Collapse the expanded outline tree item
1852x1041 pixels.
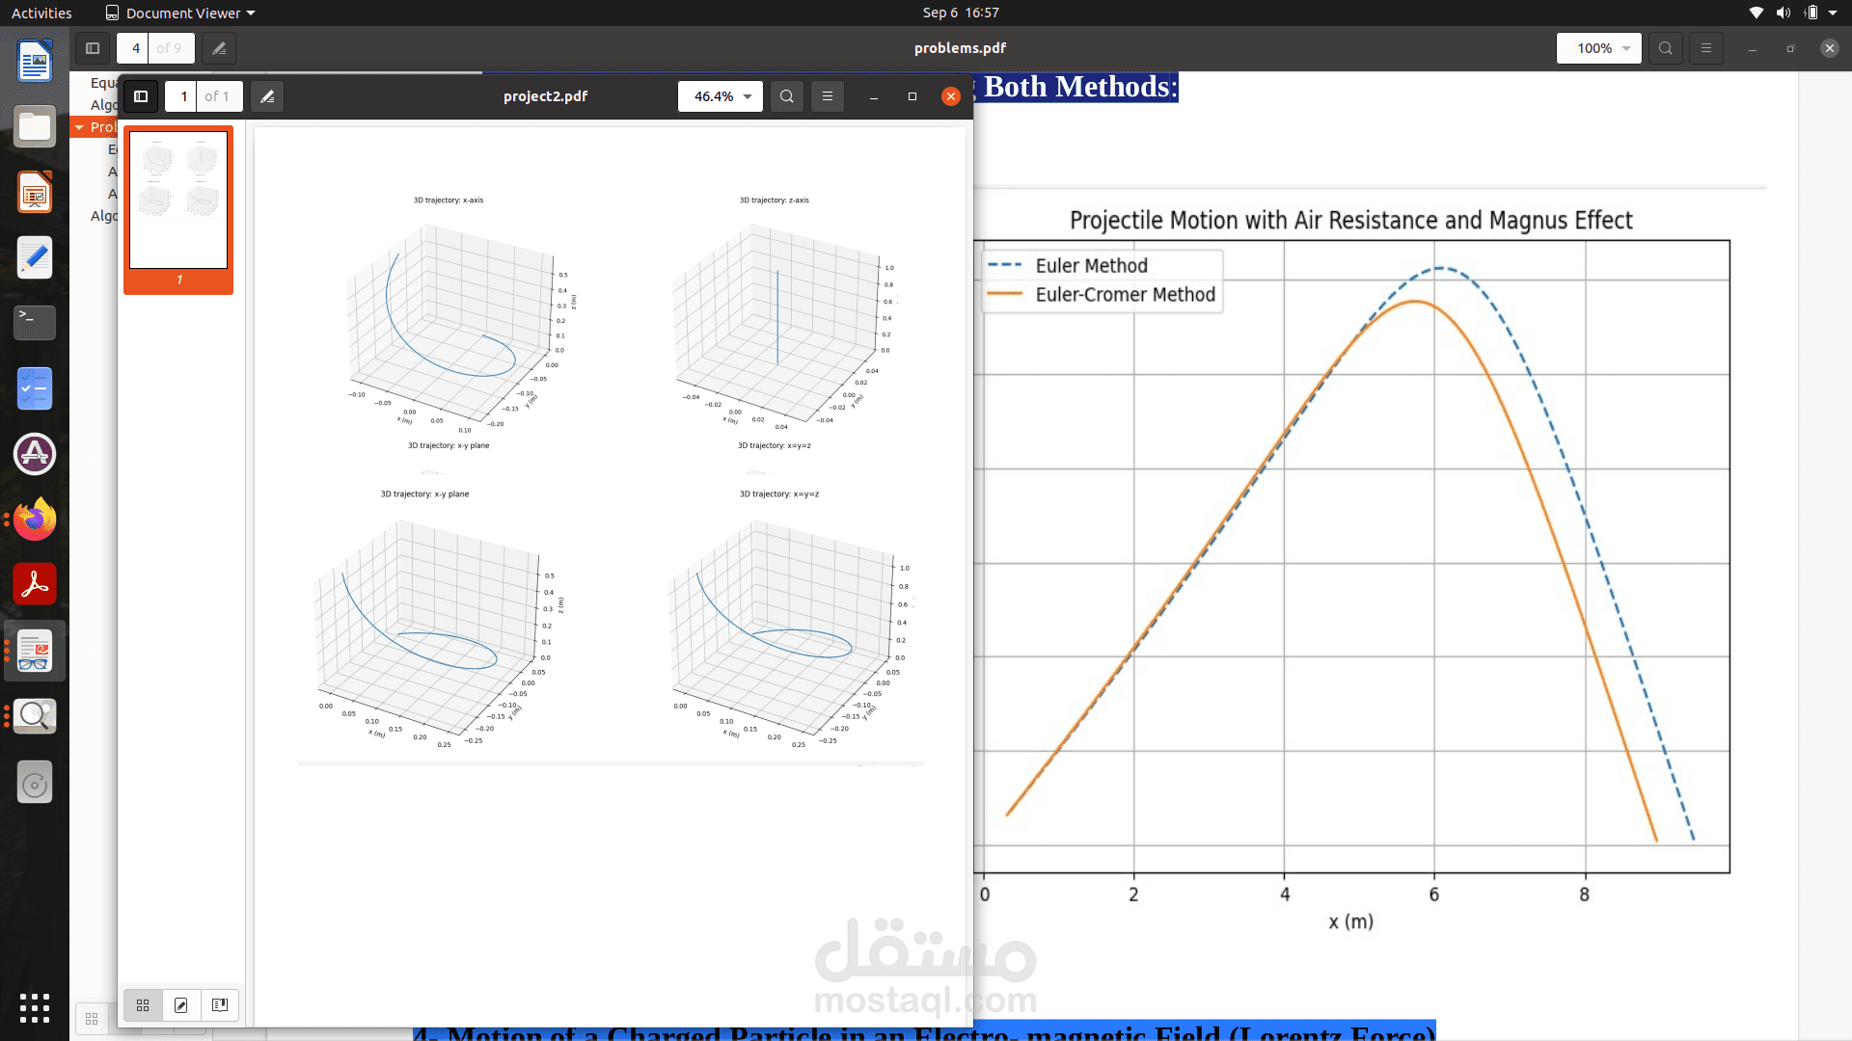pos(79,127)
